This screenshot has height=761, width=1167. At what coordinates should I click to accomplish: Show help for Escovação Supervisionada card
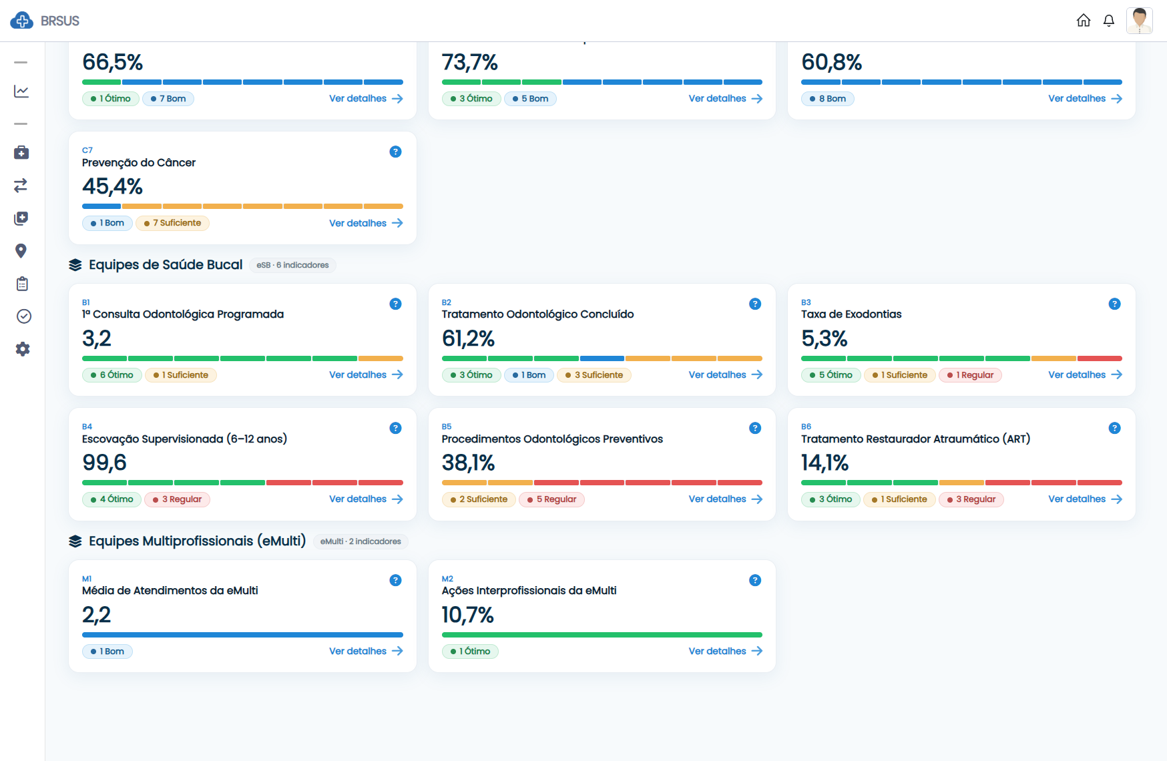[395, 428]
